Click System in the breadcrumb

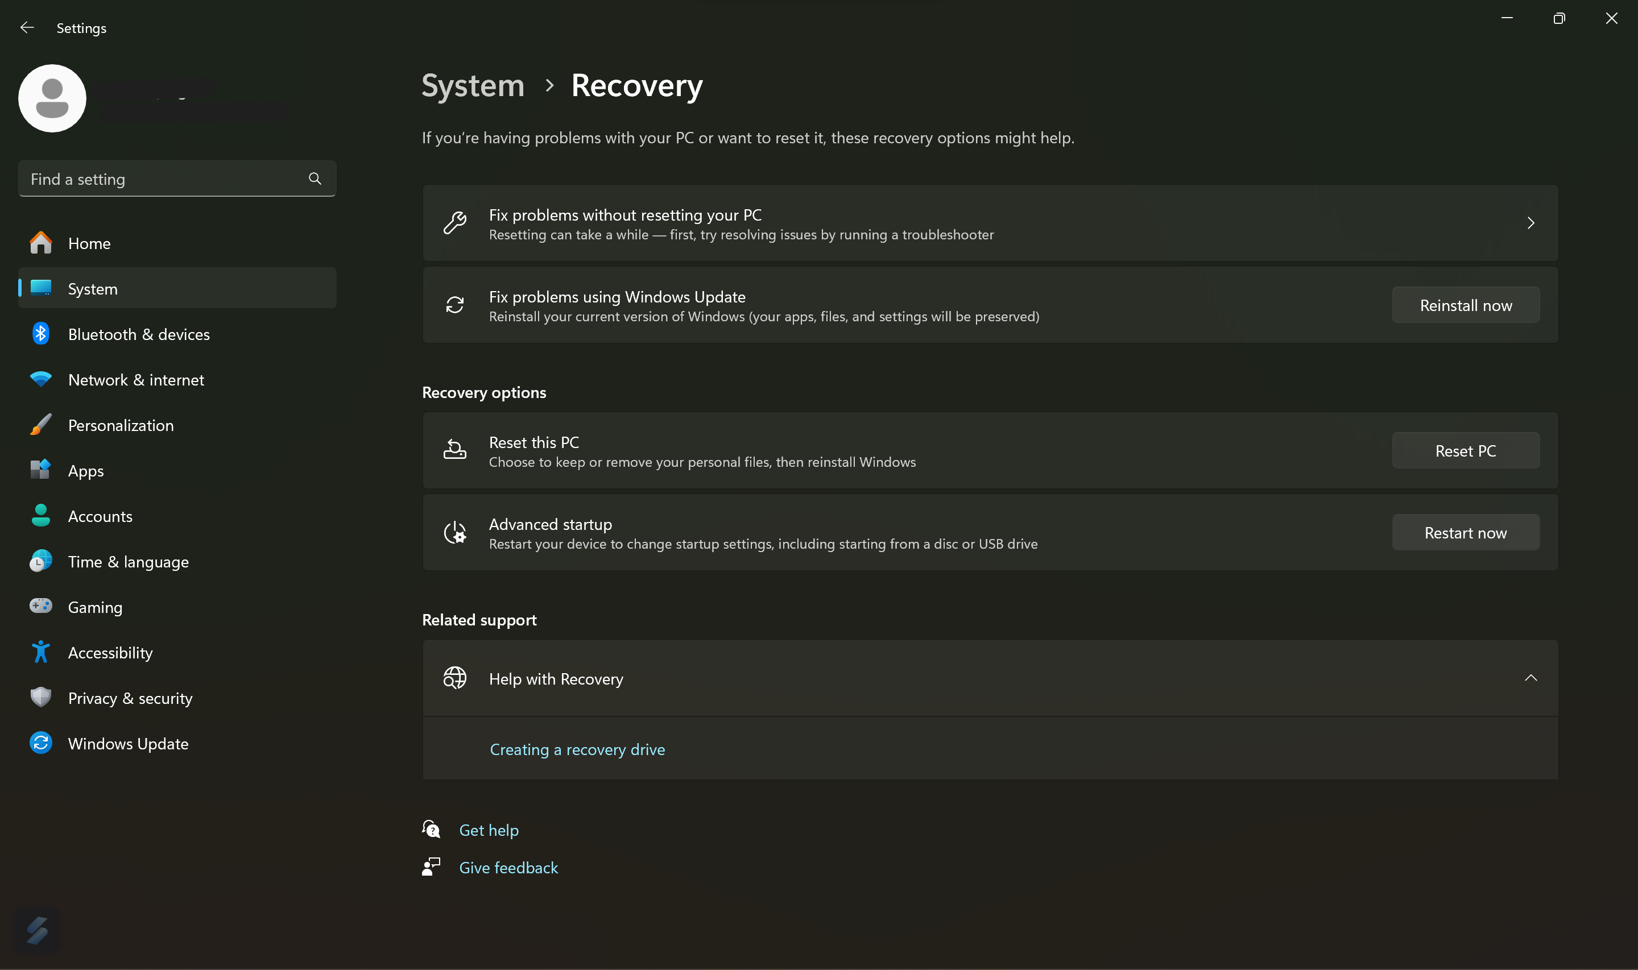[473, 86]
